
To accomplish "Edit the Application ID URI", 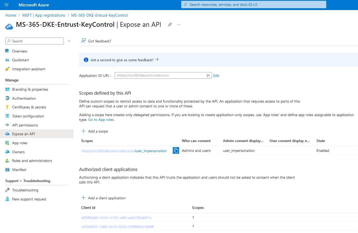I will 216,76.
